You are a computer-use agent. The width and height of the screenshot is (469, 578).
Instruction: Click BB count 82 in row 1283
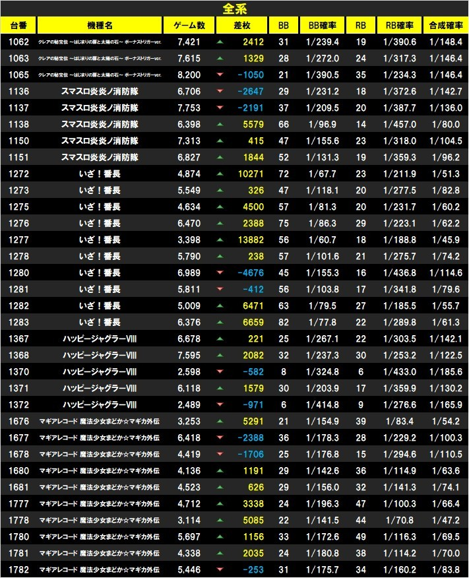click(x=284, y=322)
